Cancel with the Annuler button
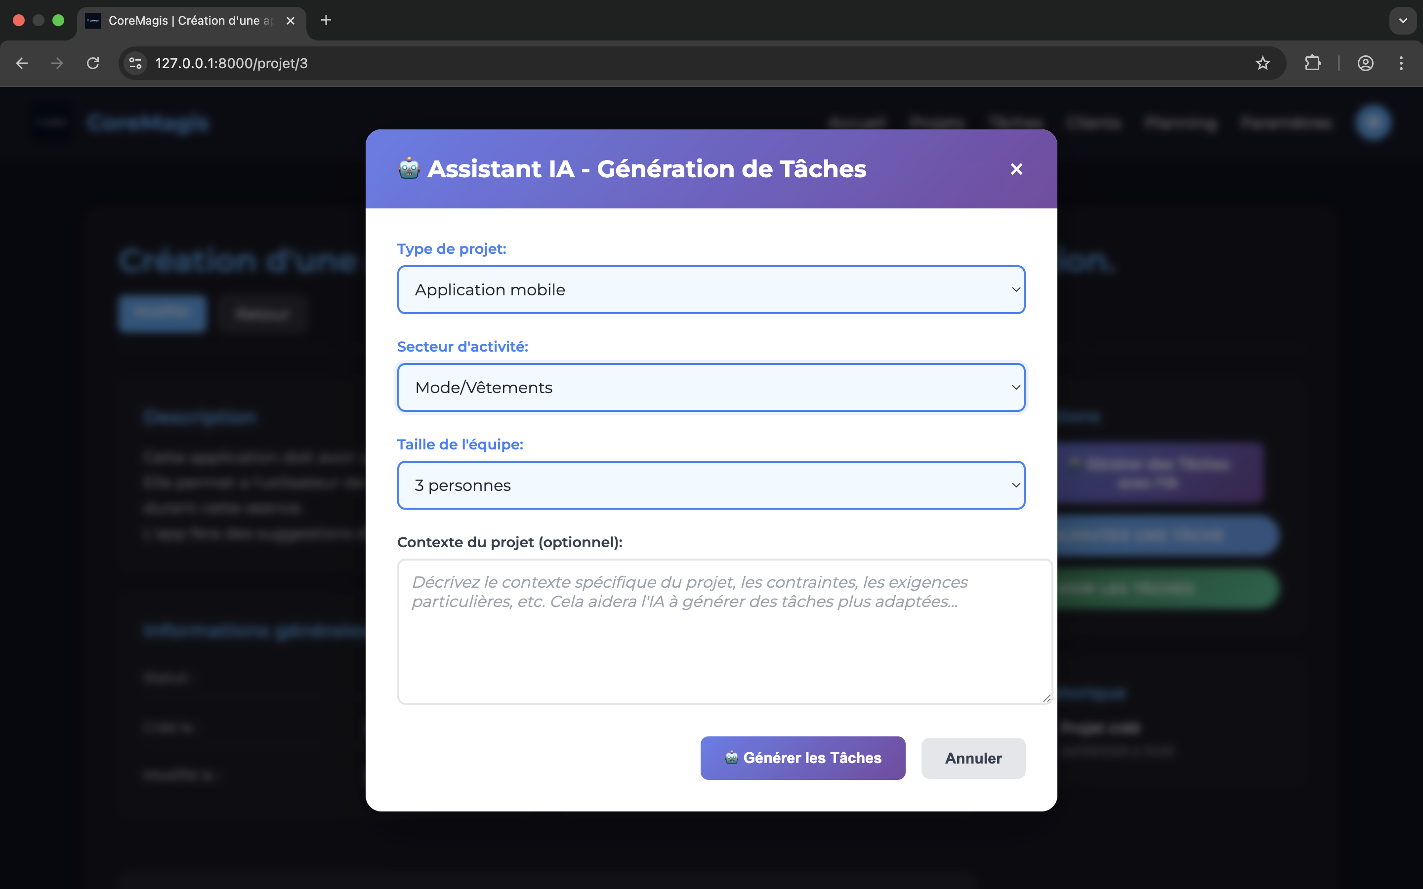 click(973, 759)
